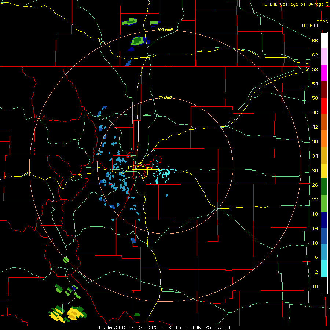This screenshot has width=330, height=330.
Task: Pick the steel light-blue legend swatch
Action: (324, 252)
